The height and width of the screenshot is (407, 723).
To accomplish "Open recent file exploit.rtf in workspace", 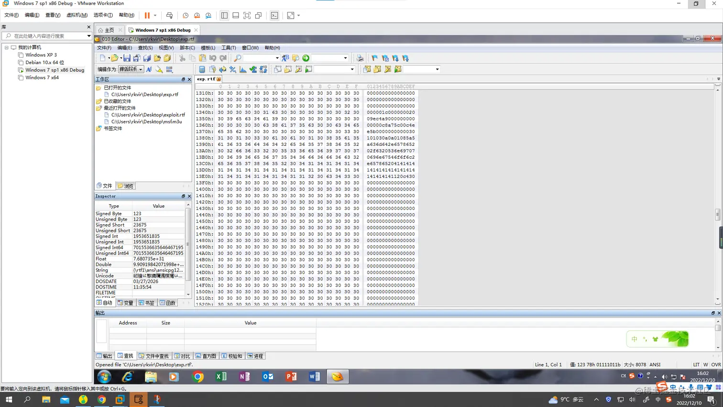I will coord(148,115).
